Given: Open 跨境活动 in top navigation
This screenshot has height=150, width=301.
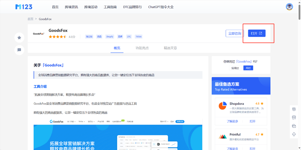Looking at the screenshot, I should point(91,7).
